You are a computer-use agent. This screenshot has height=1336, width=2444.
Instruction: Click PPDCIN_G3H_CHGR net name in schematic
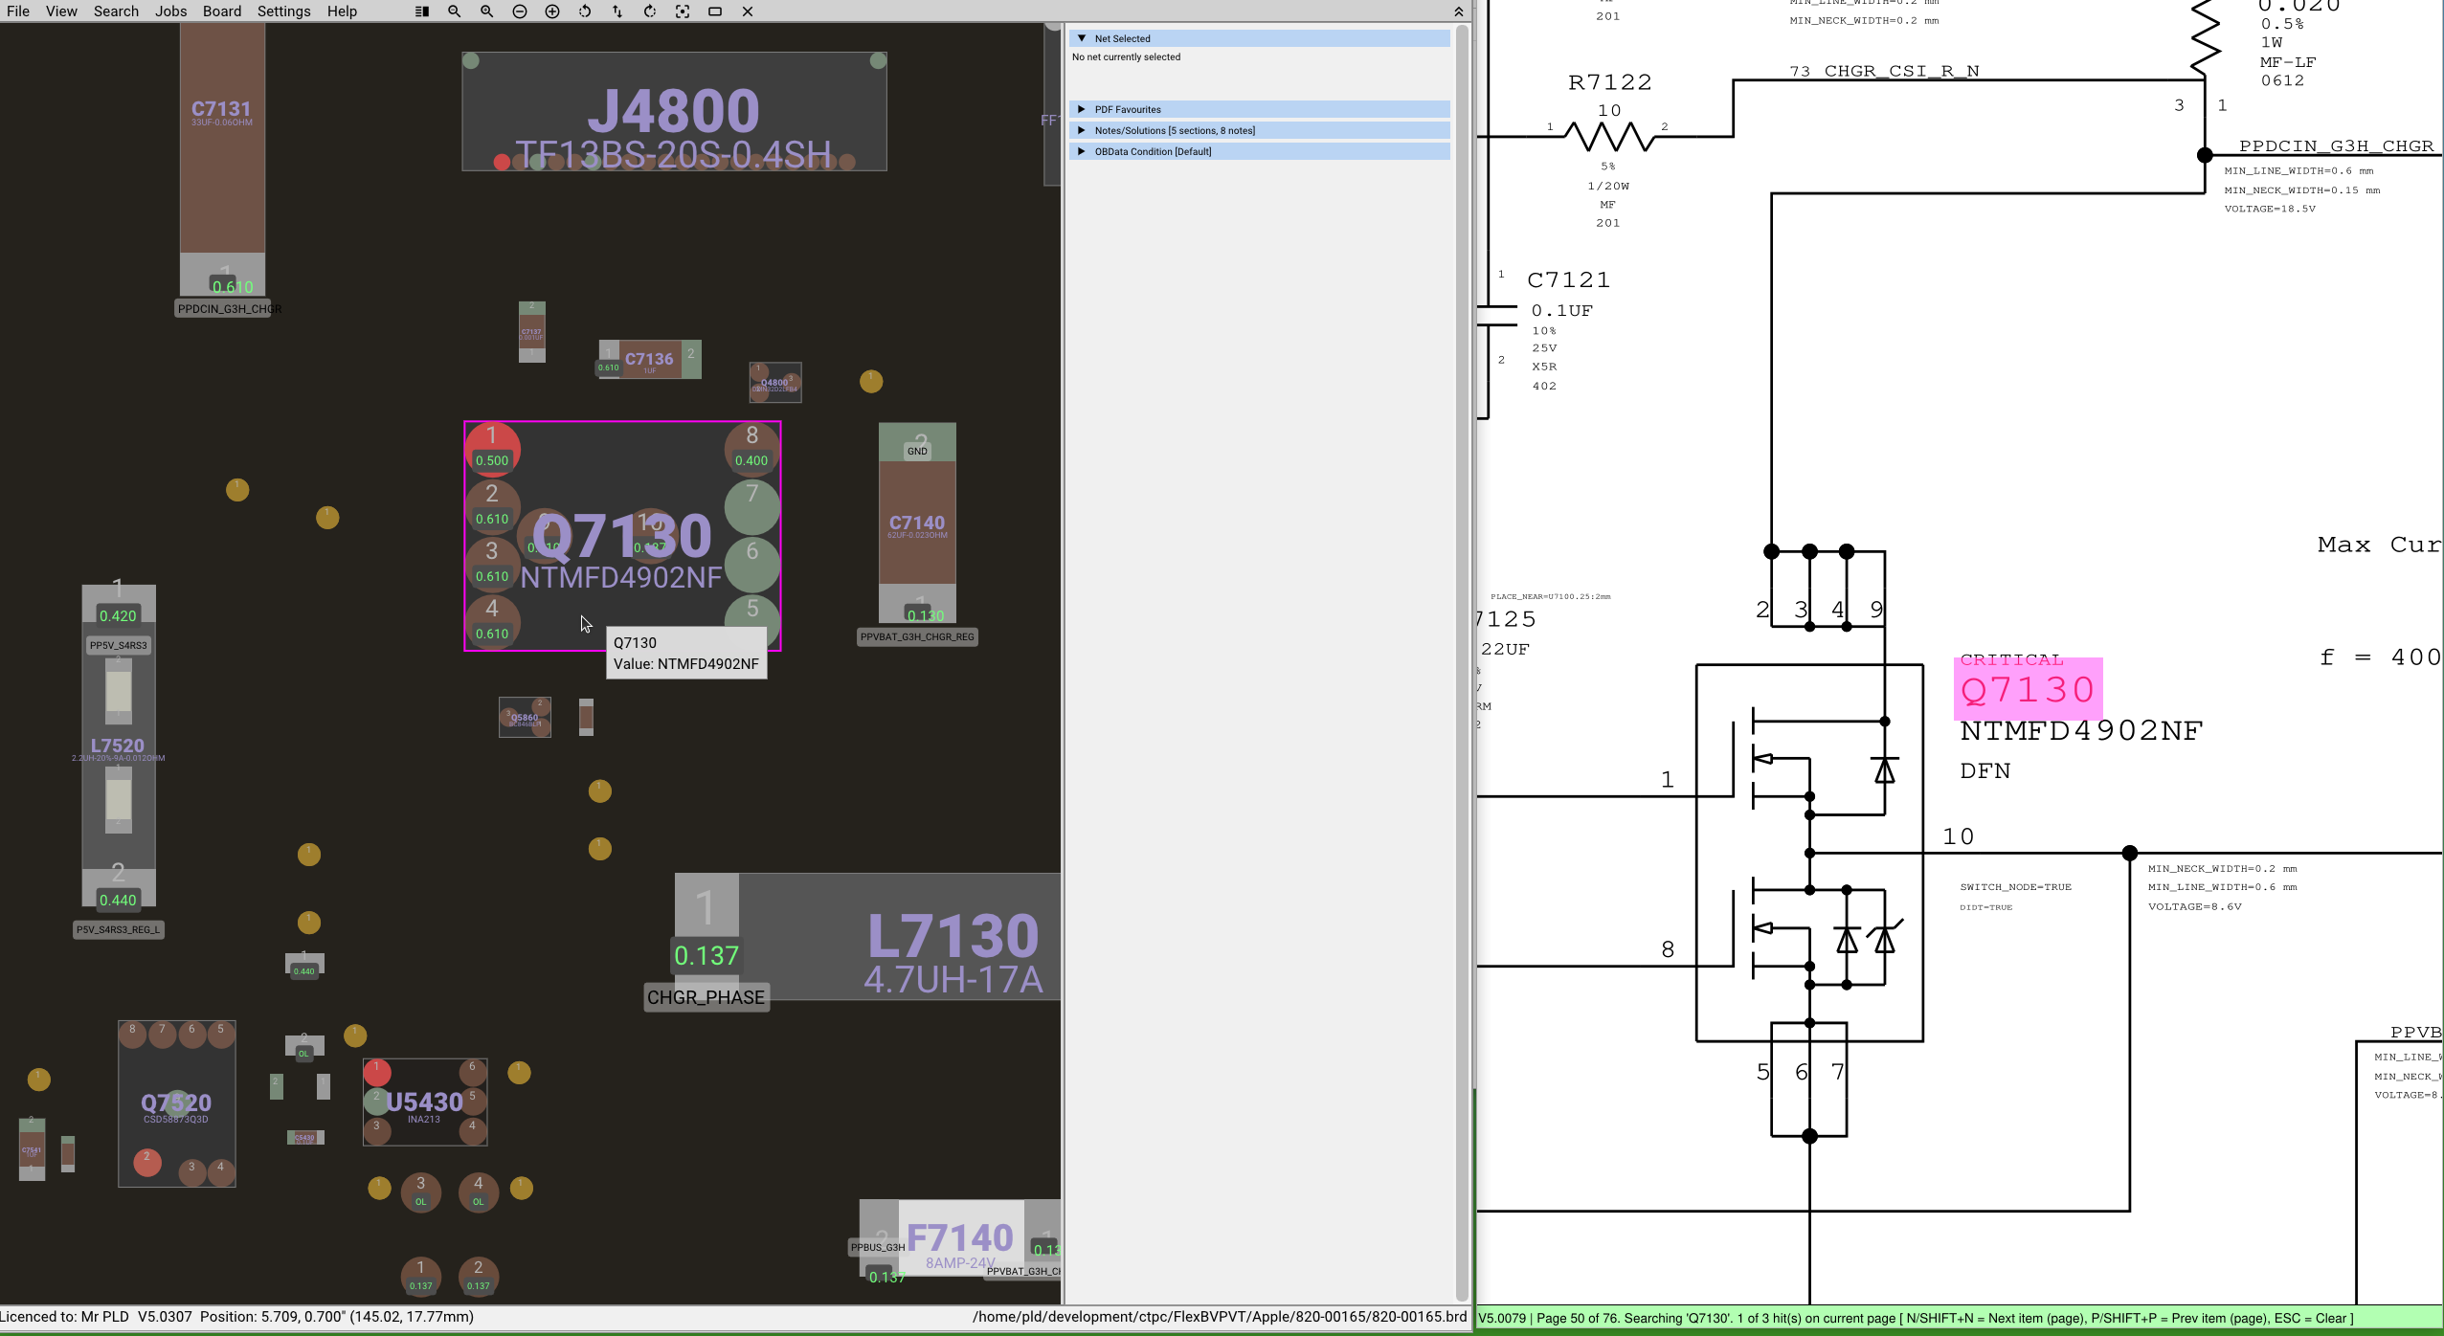pyautogui.click(x=2336, y=145)
